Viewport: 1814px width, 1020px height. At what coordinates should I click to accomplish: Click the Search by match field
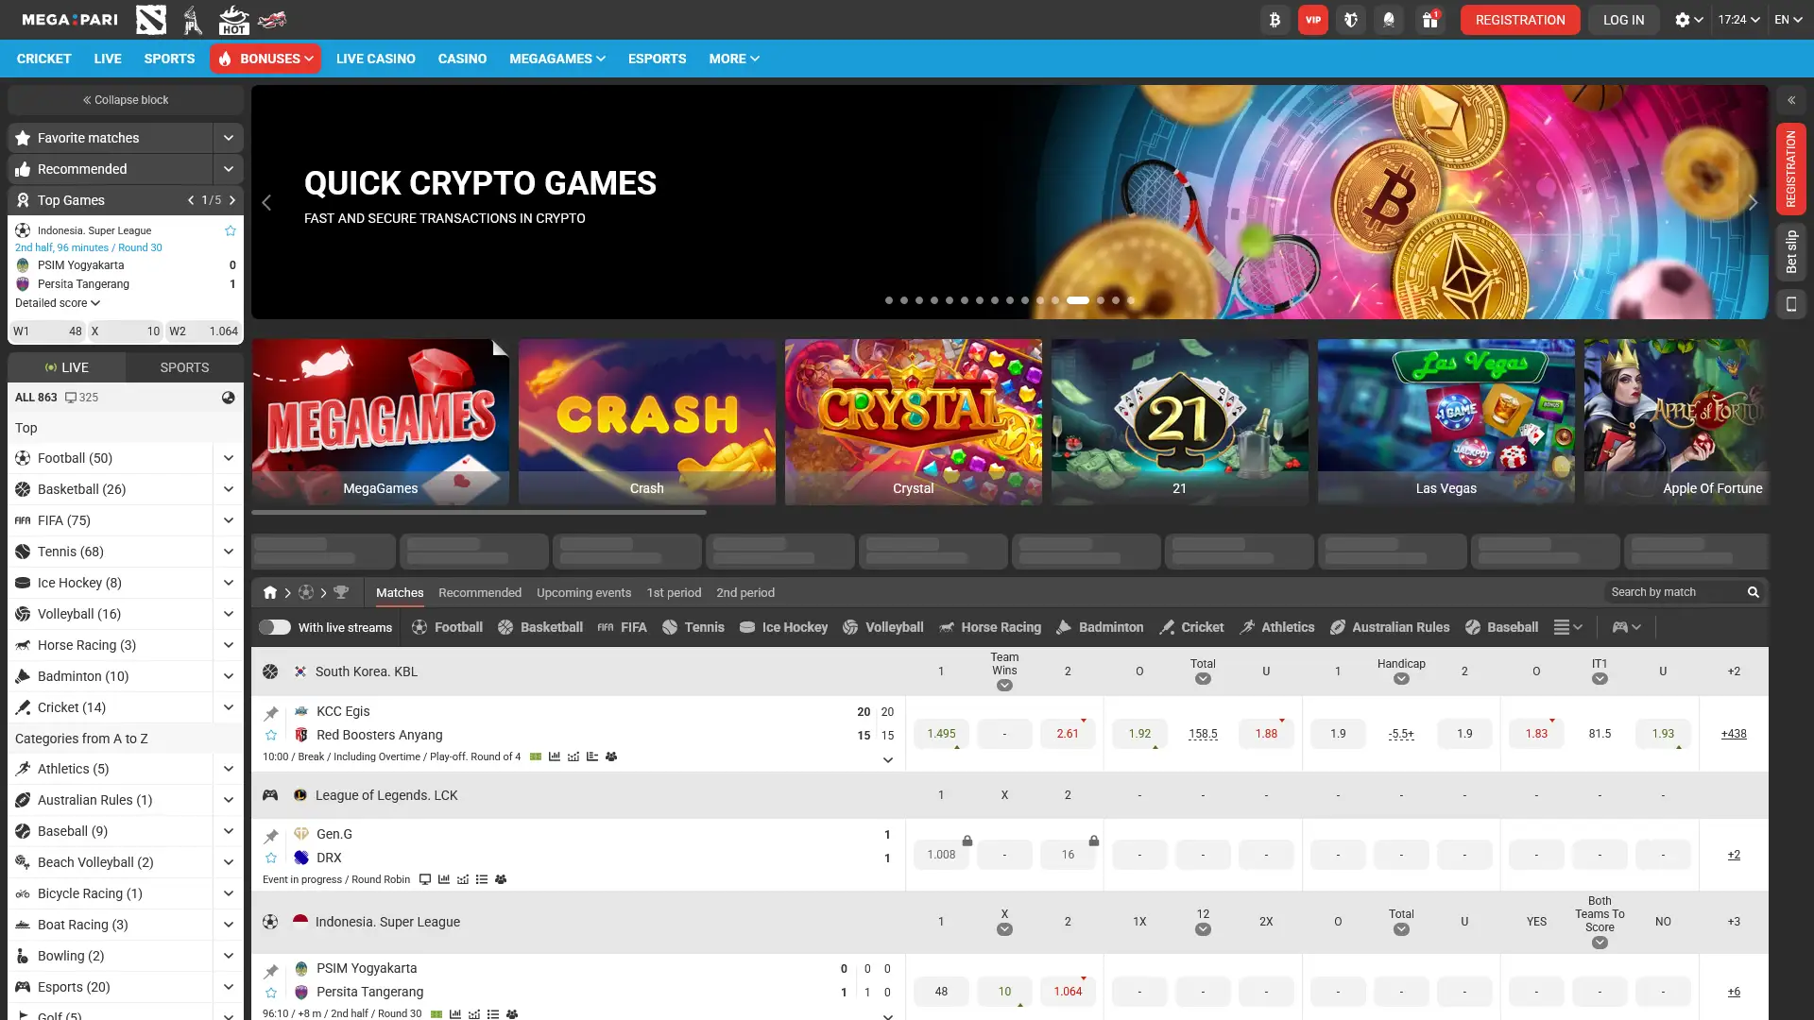(x=1685, y=592)
